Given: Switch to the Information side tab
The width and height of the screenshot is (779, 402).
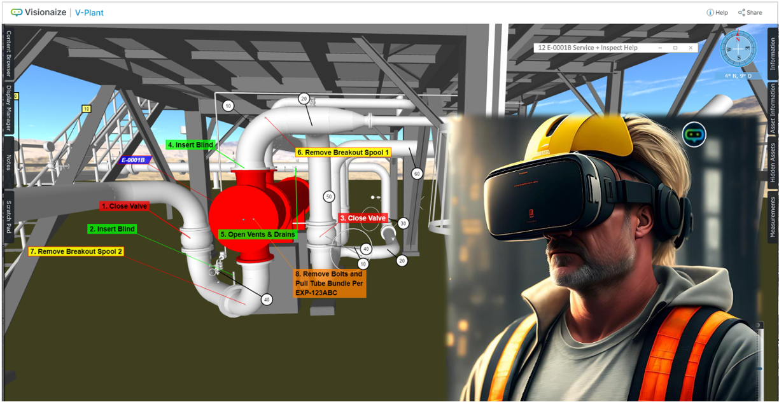Looking at the screenshot, I should pos(773,53).
